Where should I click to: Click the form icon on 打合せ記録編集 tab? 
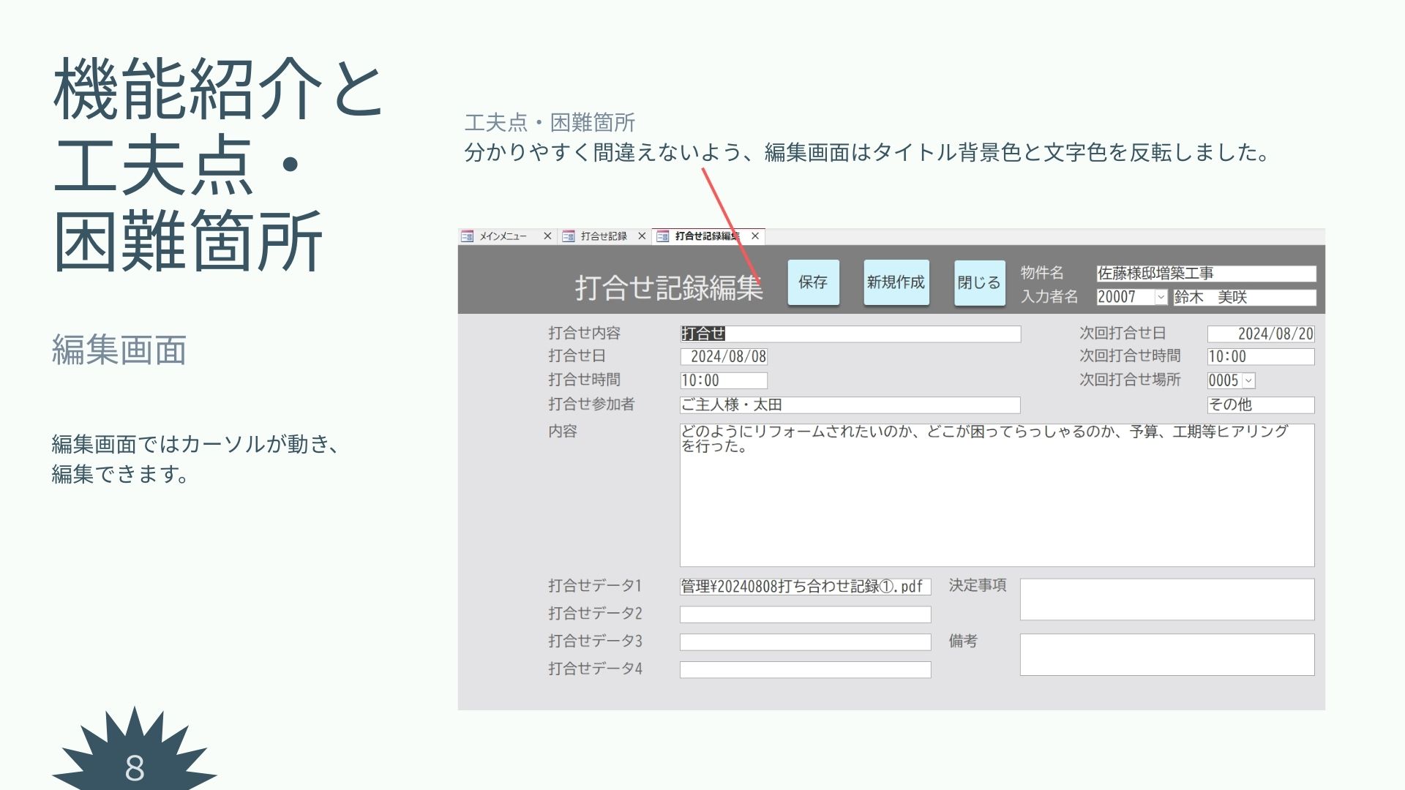[x=662, y=236]
